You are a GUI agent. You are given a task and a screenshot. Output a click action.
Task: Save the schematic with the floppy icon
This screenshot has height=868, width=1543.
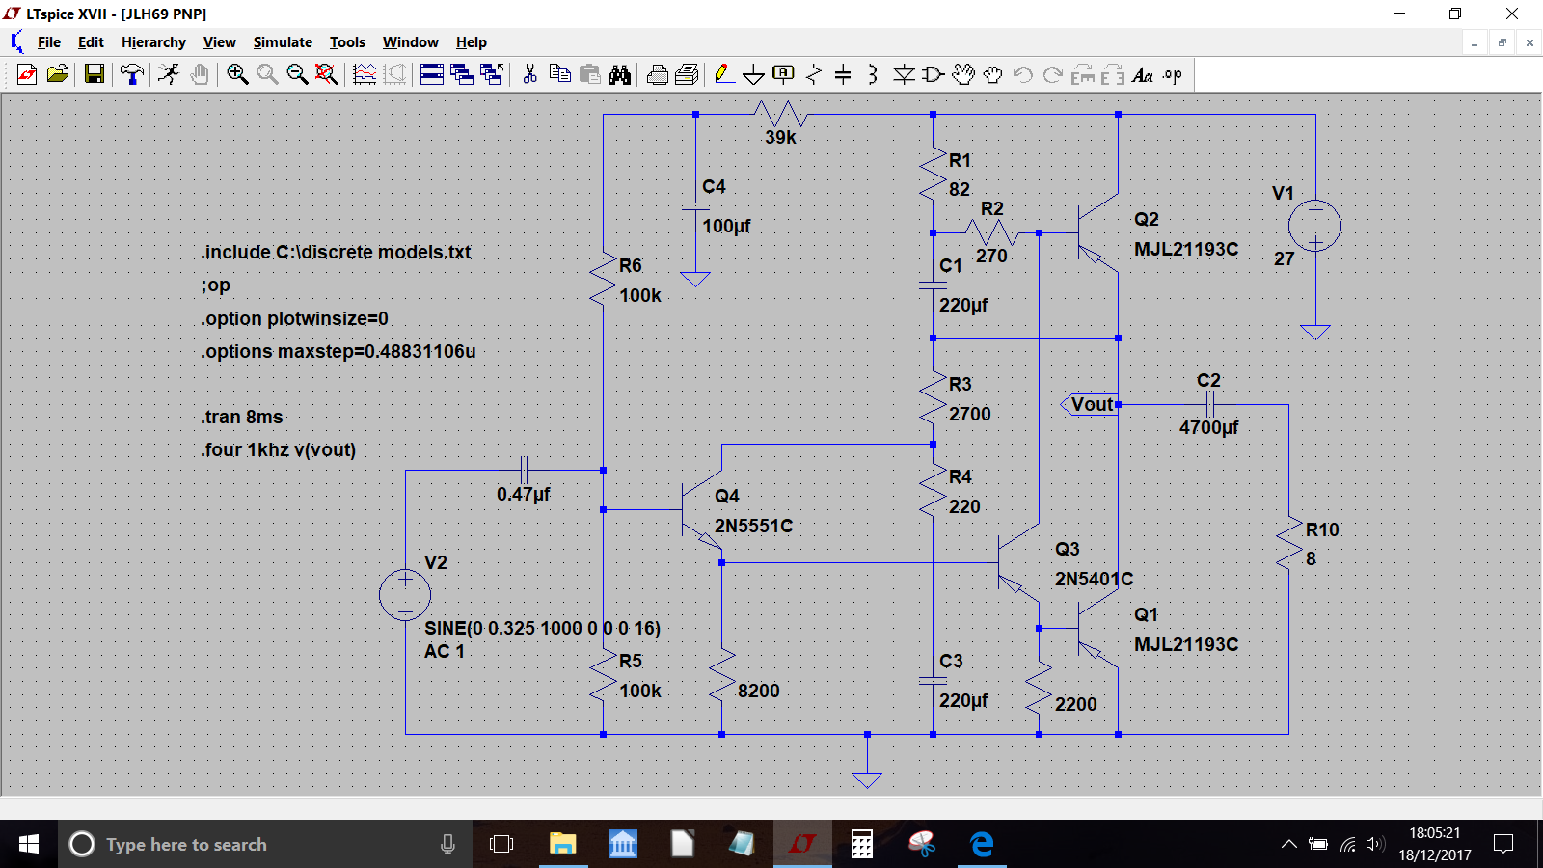pyautogui.click(x=95, y=74)
